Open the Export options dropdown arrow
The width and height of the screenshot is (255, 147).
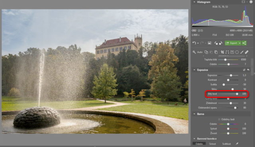240,43
